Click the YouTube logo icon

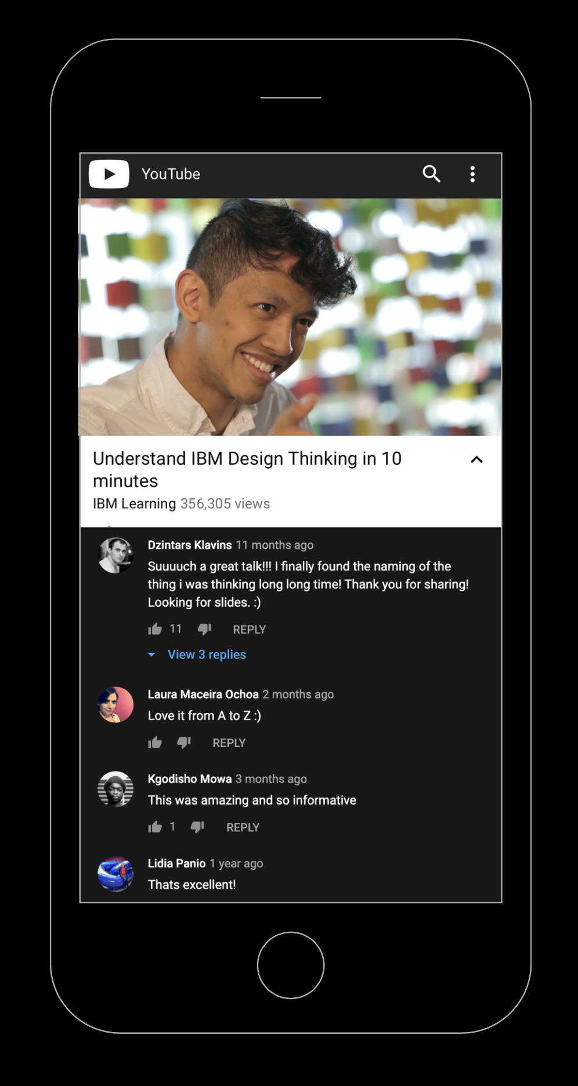[109, 174]
